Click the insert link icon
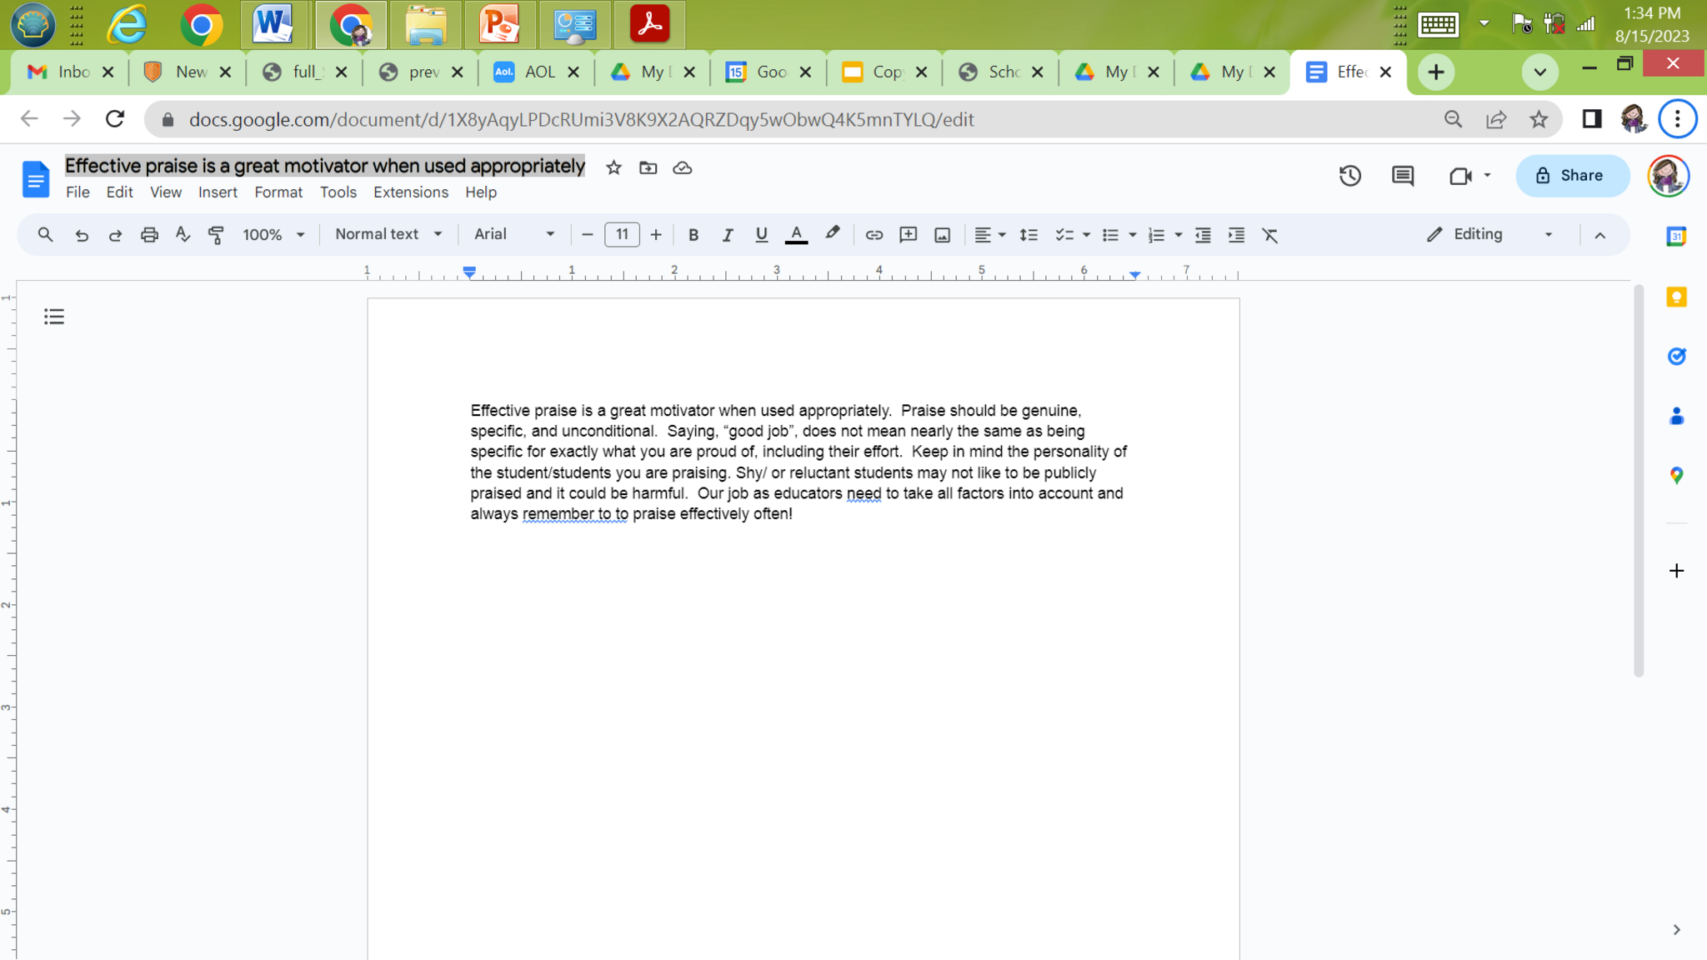Screen dimensions: 1707x960 pos(874,235)
